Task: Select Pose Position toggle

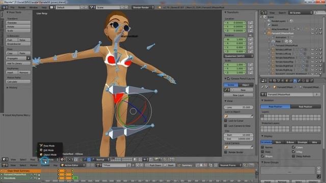Action: point(276,107)
